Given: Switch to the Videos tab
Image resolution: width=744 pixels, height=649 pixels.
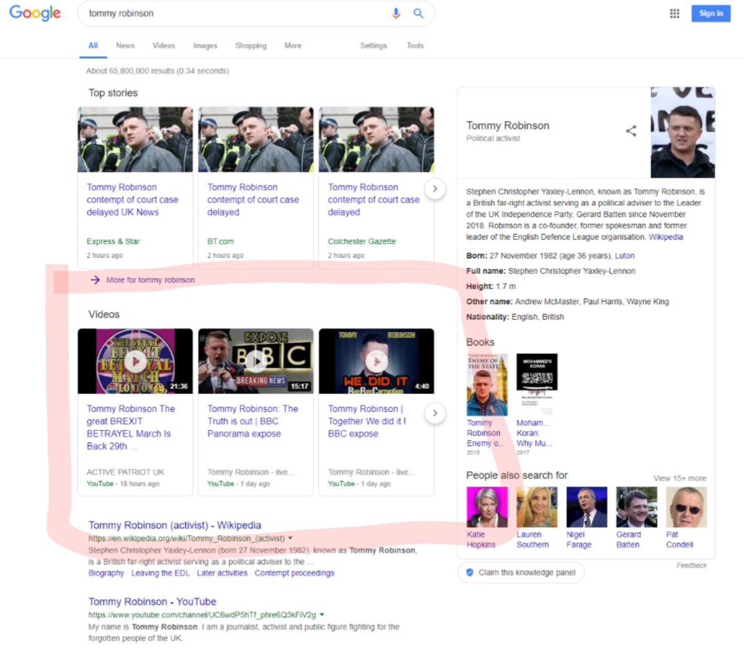Looking at the screenshot, I should tap(164, 45).
